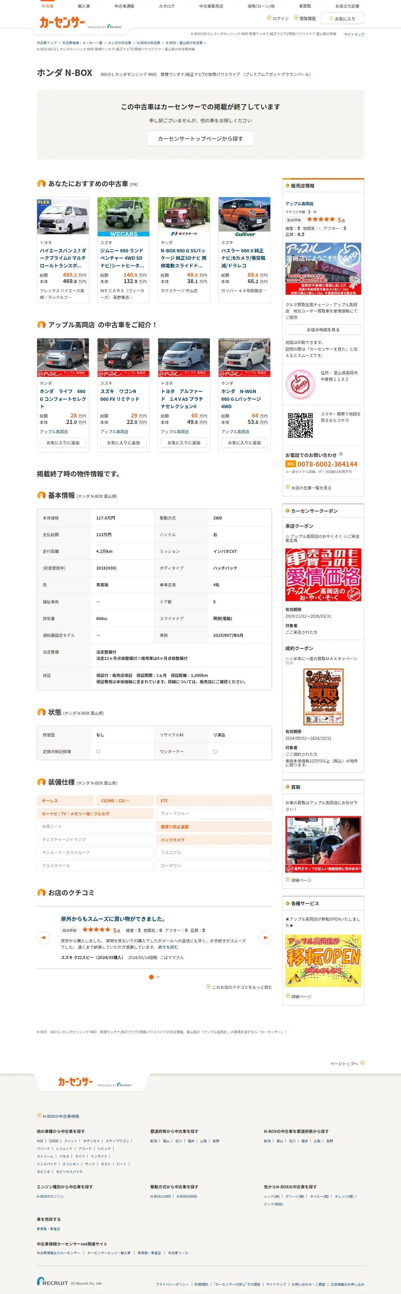Screen dimensions: 401x1294
Task: Show next review with right arrow
Action: [x=265, y=937]
